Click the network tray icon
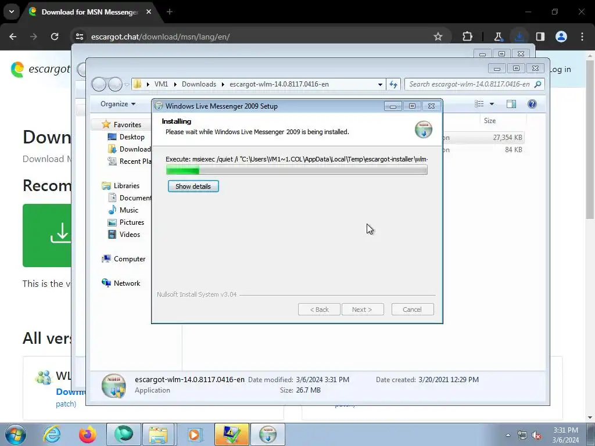Screen dimensions: 595x446 (x=522, y=436)
